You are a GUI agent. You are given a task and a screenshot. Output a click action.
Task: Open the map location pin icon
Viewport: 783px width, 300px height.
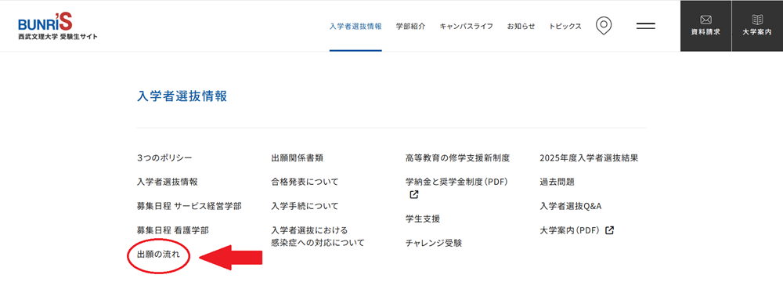604,26
